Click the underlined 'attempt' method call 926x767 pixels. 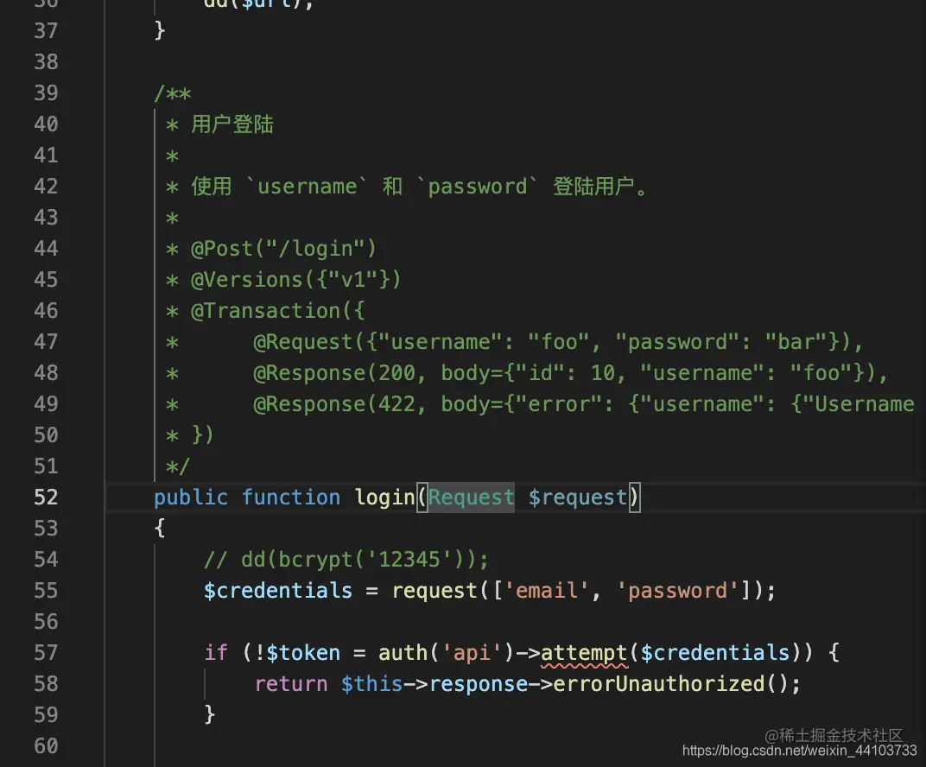coord(584,653)
